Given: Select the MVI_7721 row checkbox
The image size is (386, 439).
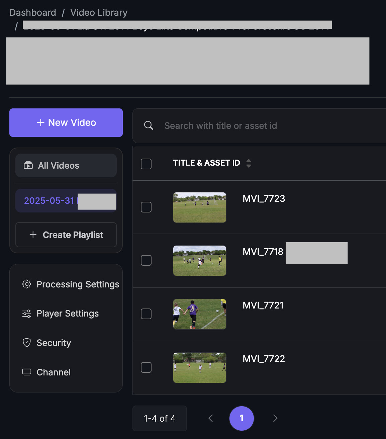Looking at the screenshot, I should click(x=146, y=314).
